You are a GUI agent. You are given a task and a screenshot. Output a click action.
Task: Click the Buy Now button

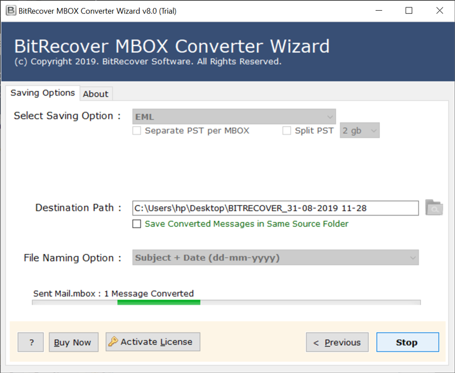(73, 342)
